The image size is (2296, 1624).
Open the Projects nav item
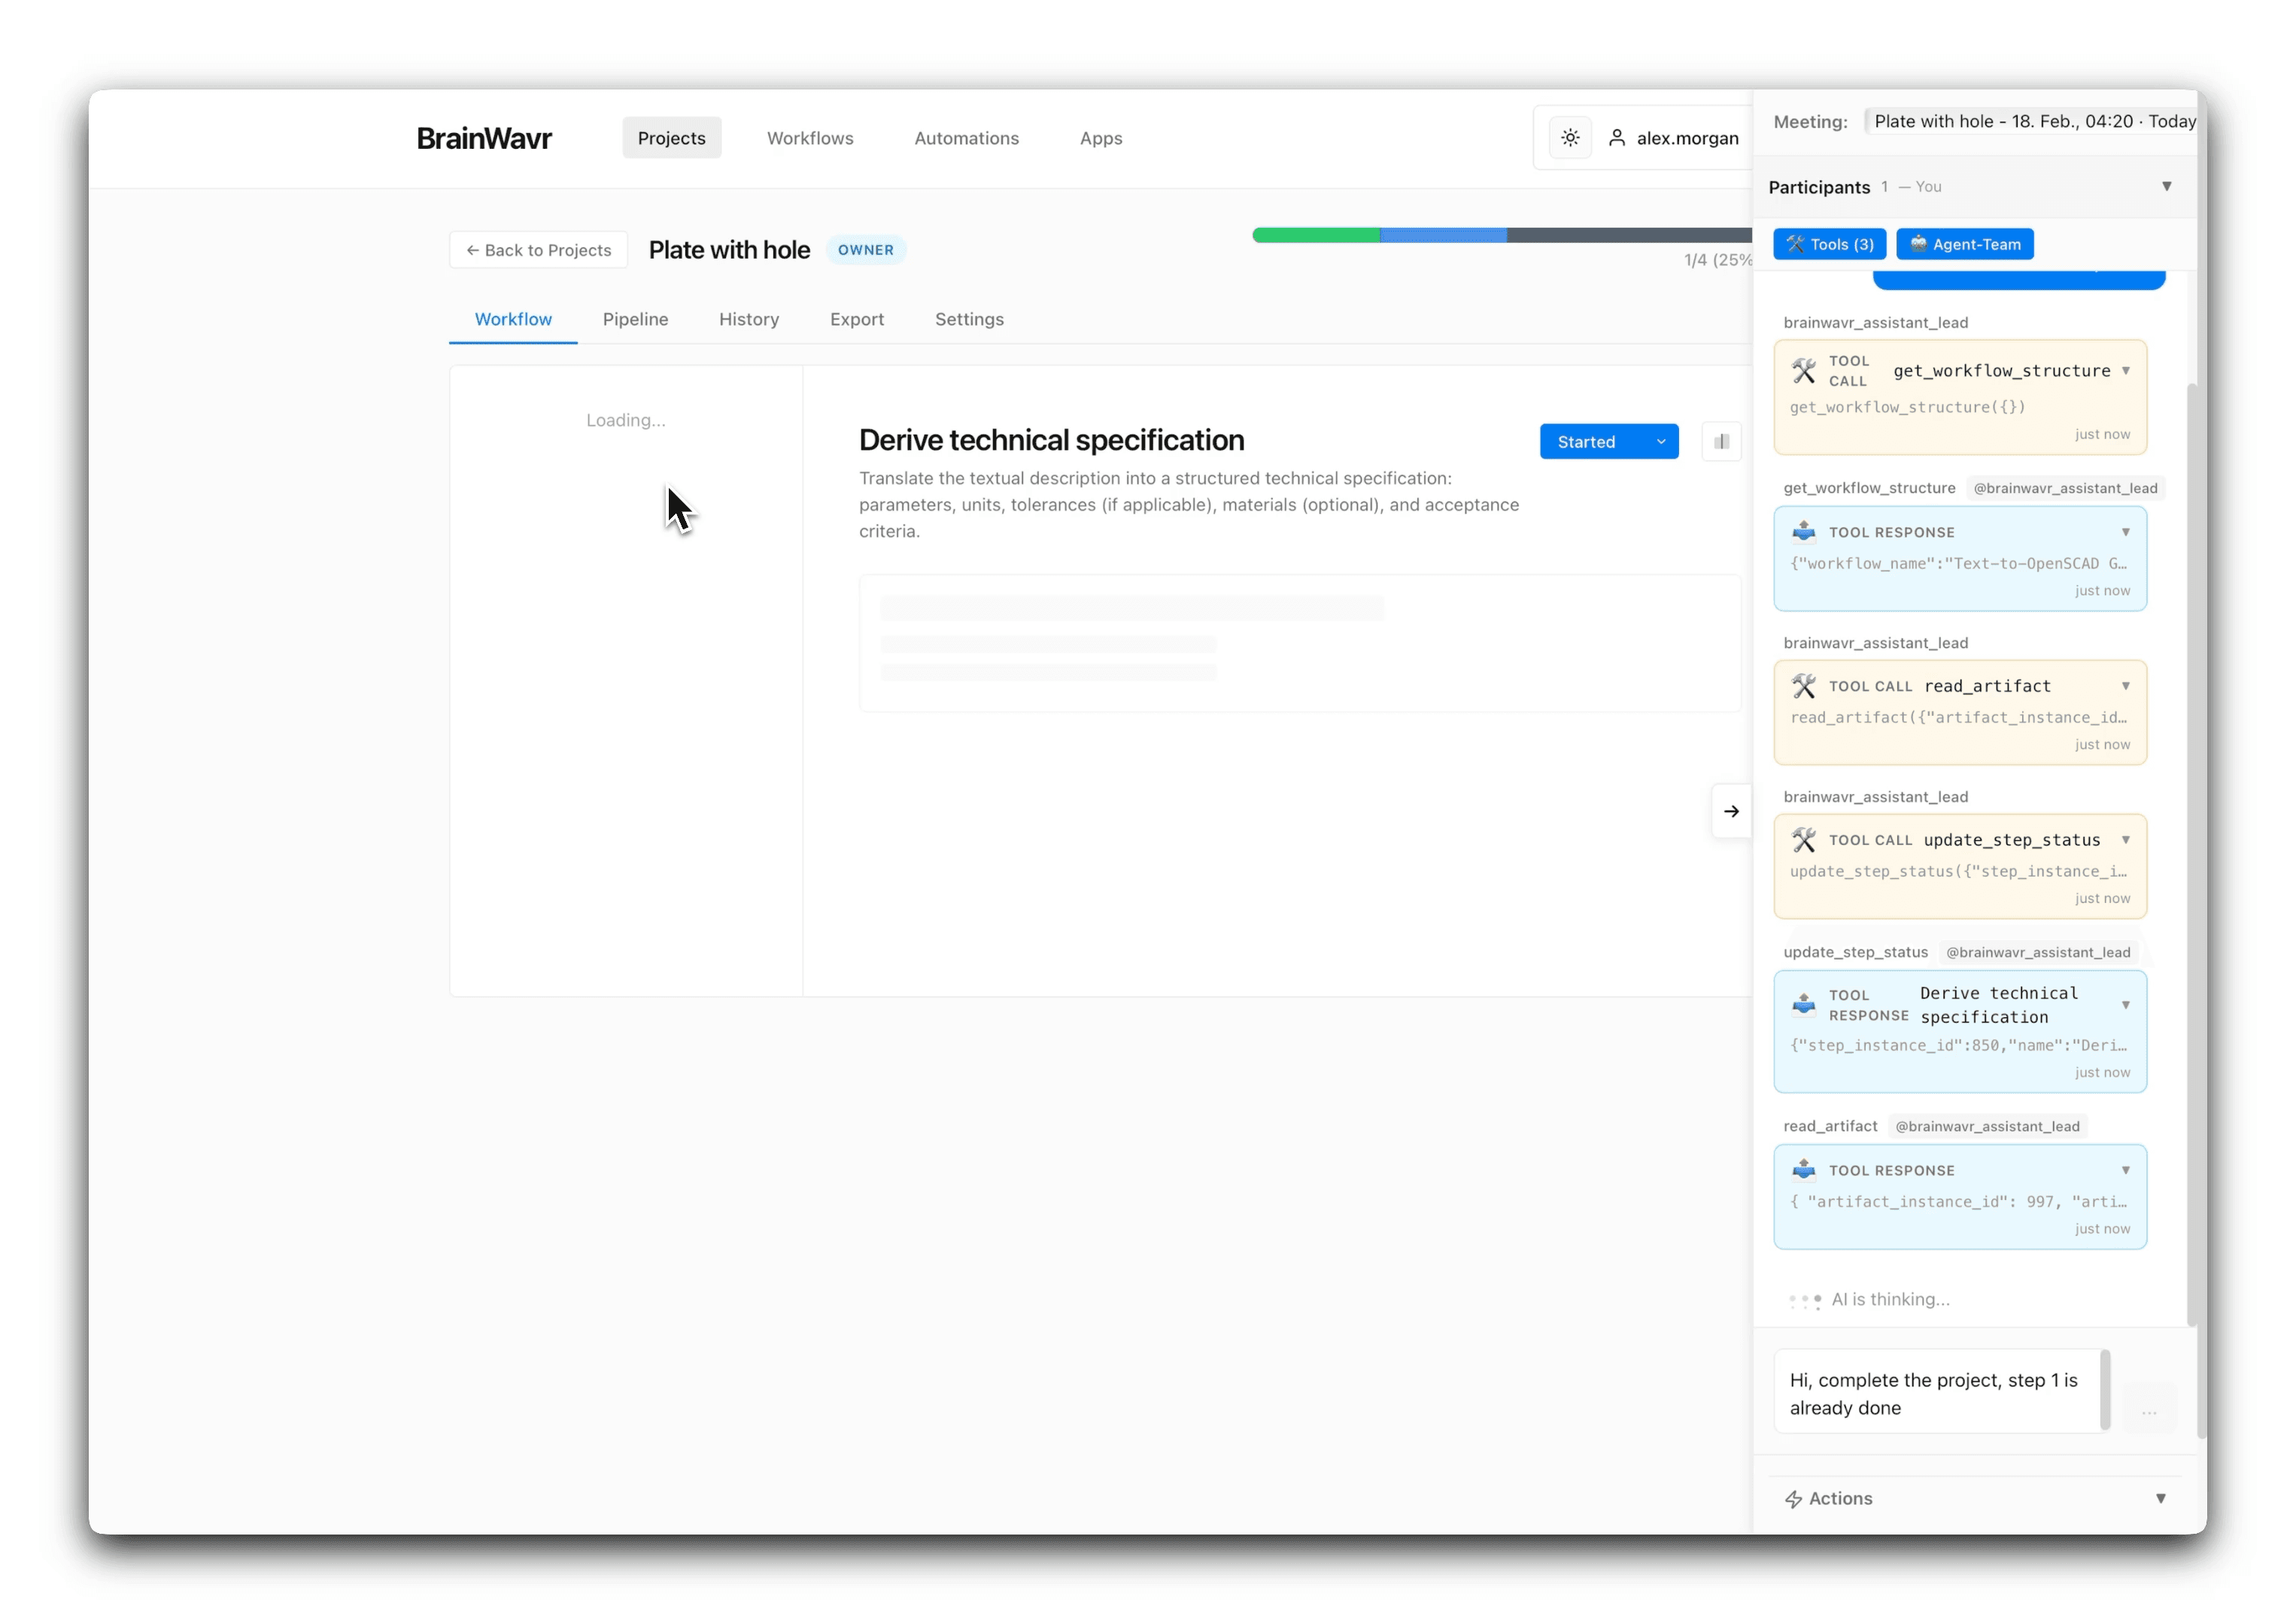(x=671, y=138)
